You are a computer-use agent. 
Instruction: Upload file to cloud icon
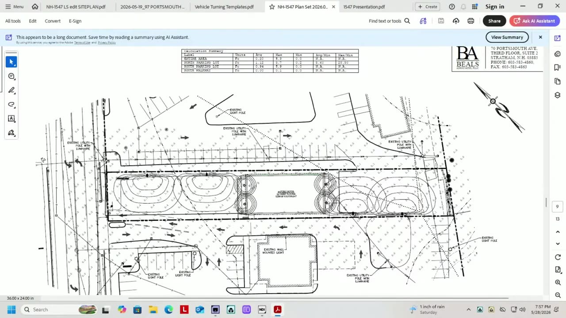pyautogui.click(x=456, y=21)
